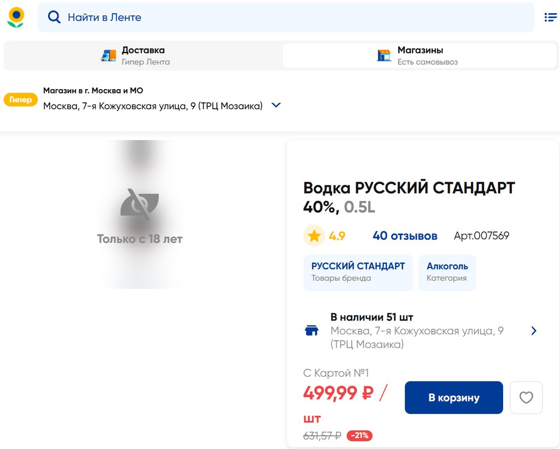Screen dimensions: 560x449
Task: Add product to favorites with heart
Action: [526, 398]
